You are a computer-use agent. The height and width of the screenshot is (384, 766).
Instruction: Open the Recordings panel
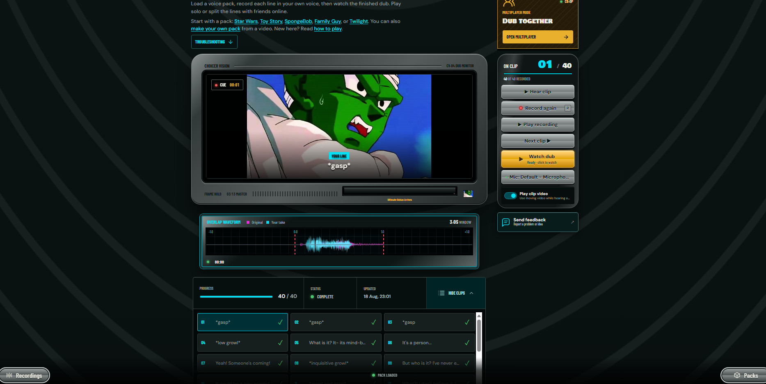point(25,375)
